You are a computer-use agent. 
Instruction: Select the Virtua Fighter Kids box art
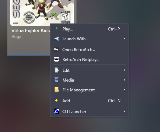click(x=42, y=13)
